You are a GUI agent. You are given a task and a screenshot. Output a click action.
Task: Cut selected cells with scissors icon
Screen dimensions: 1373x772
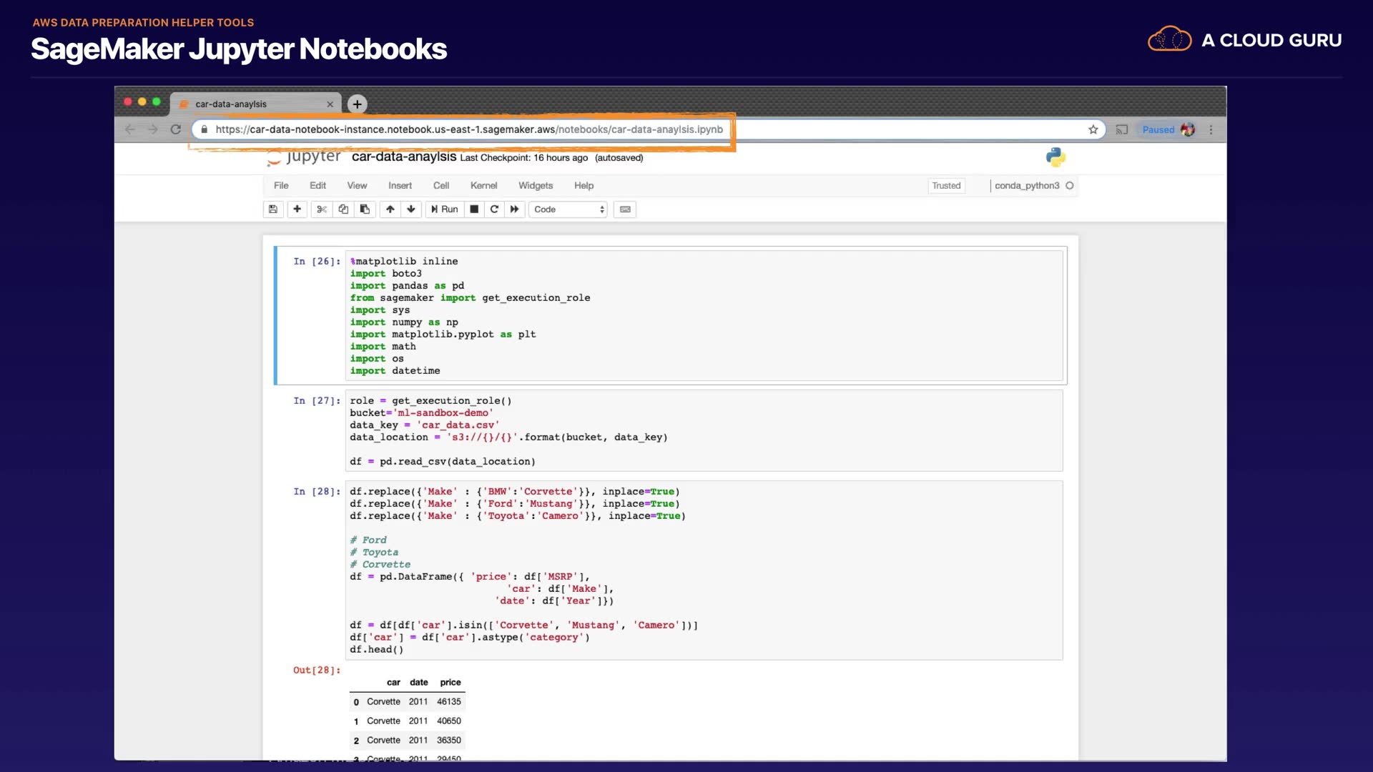[322, 209]
